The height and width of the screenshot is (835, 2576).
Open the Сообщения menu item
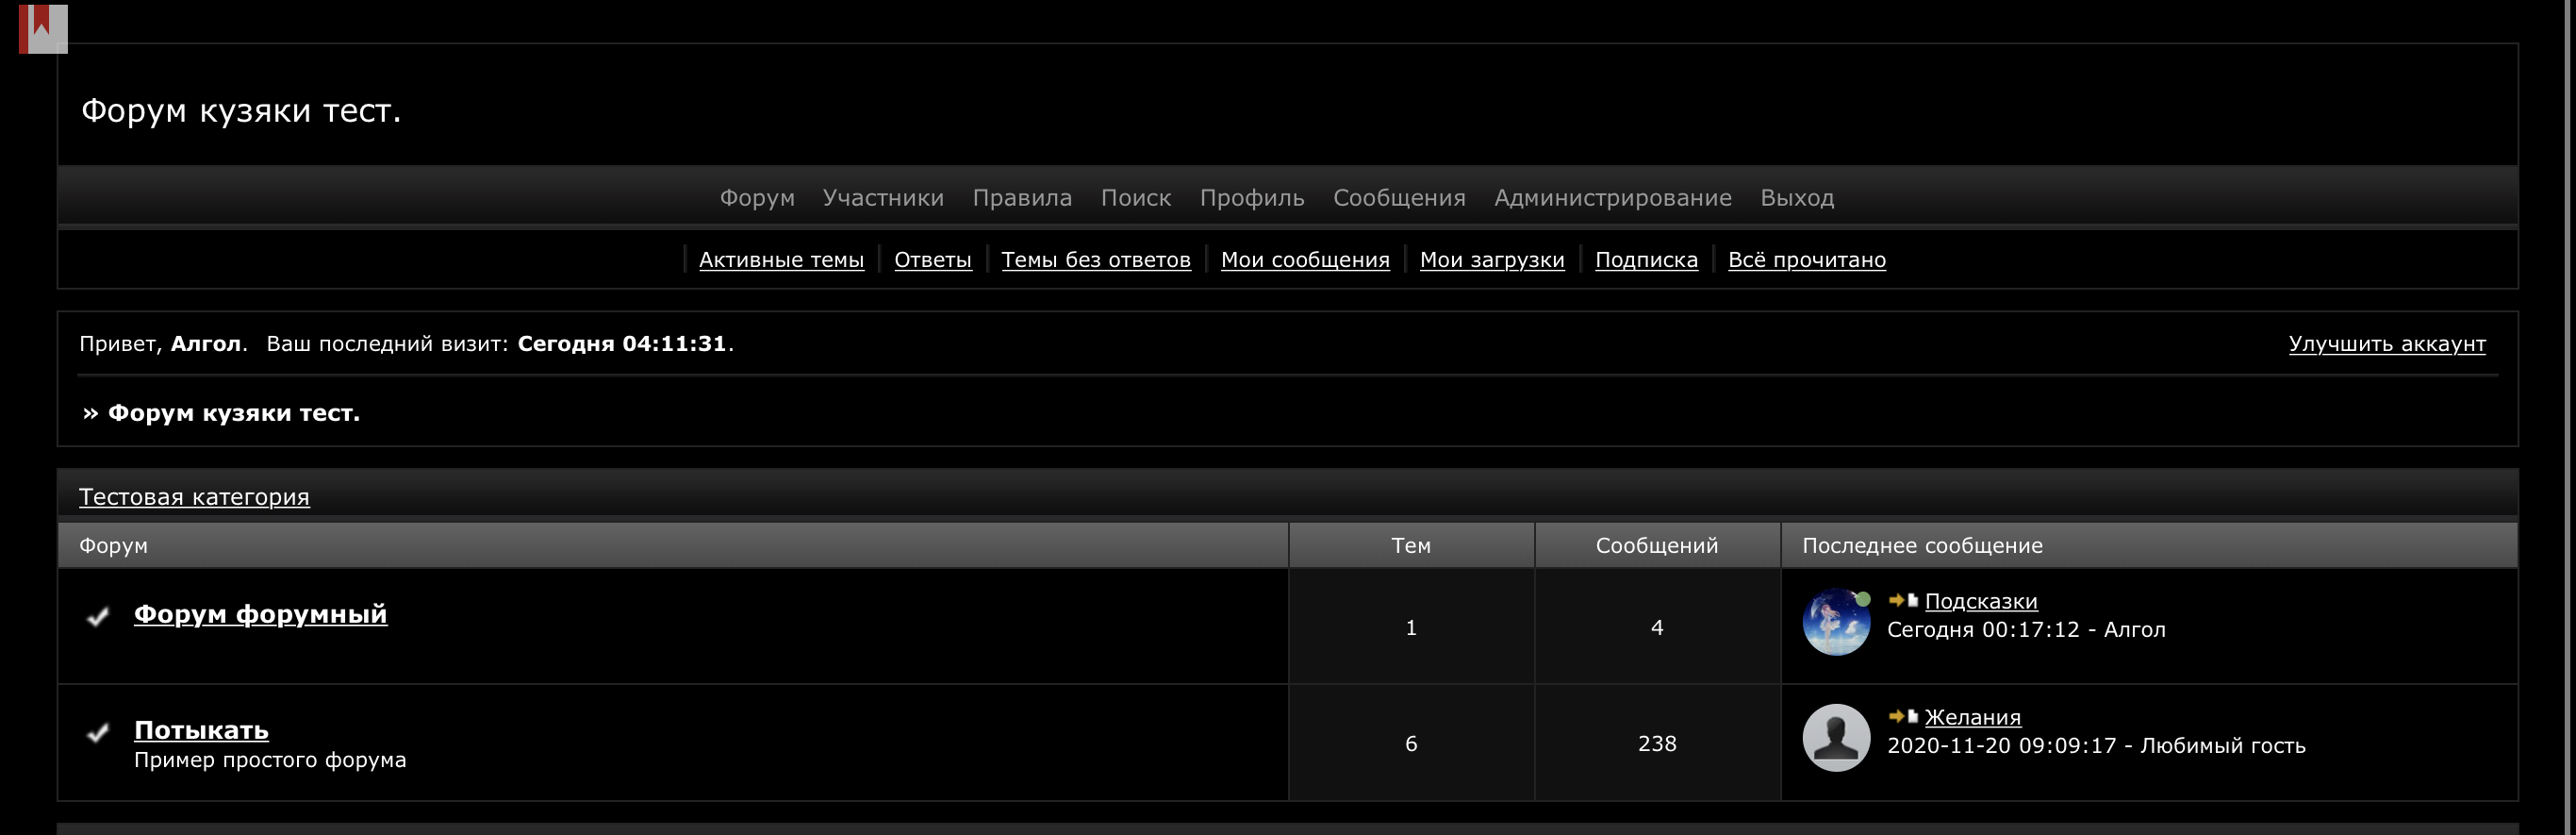pyautogui.click(x=1399, y=198)
